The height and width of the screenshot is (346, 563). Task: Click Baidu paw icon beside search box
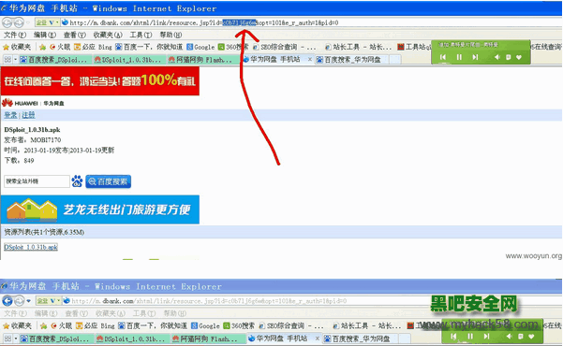77,181
